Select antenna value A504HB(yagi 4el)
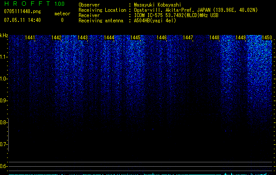Viewport: 276px width, 175px height. coord(155,21)
